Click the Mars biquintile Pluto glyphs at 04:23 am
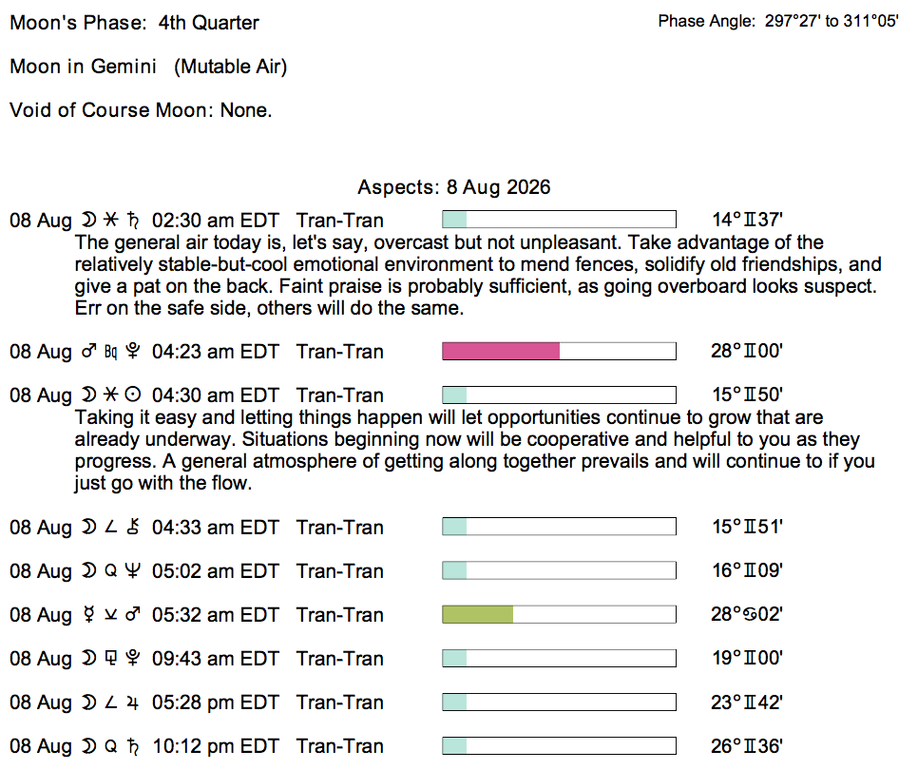Image resolution: width=918 pixels, height=770 pixels. 110,352
